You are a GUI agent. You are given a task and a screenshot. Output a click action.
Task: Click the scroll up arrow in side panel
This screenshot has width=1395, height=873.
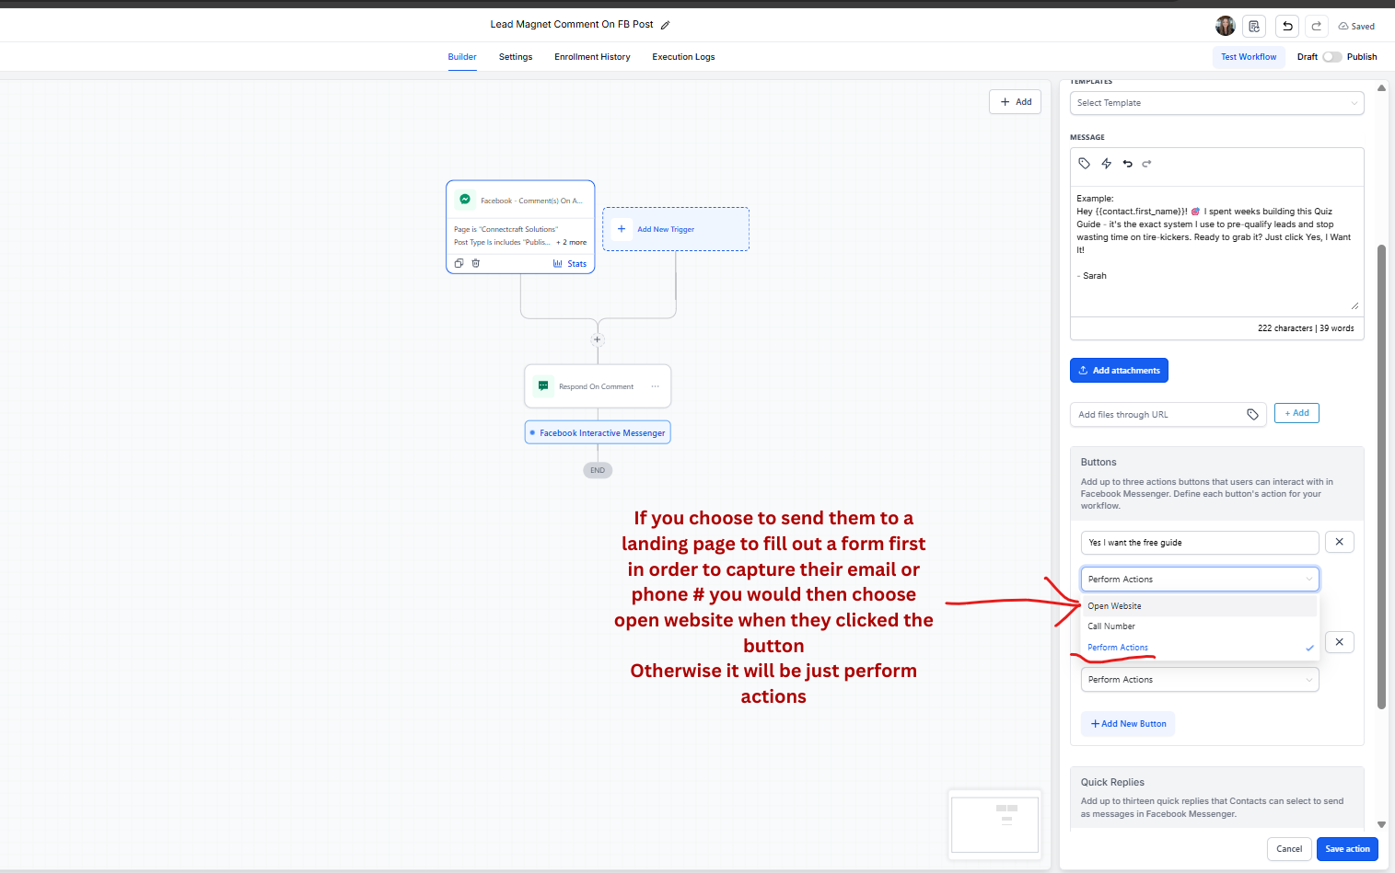(1381, 87)
